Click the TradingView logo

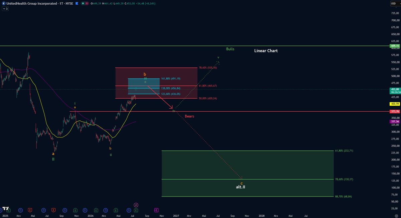(x=6, y=208)
